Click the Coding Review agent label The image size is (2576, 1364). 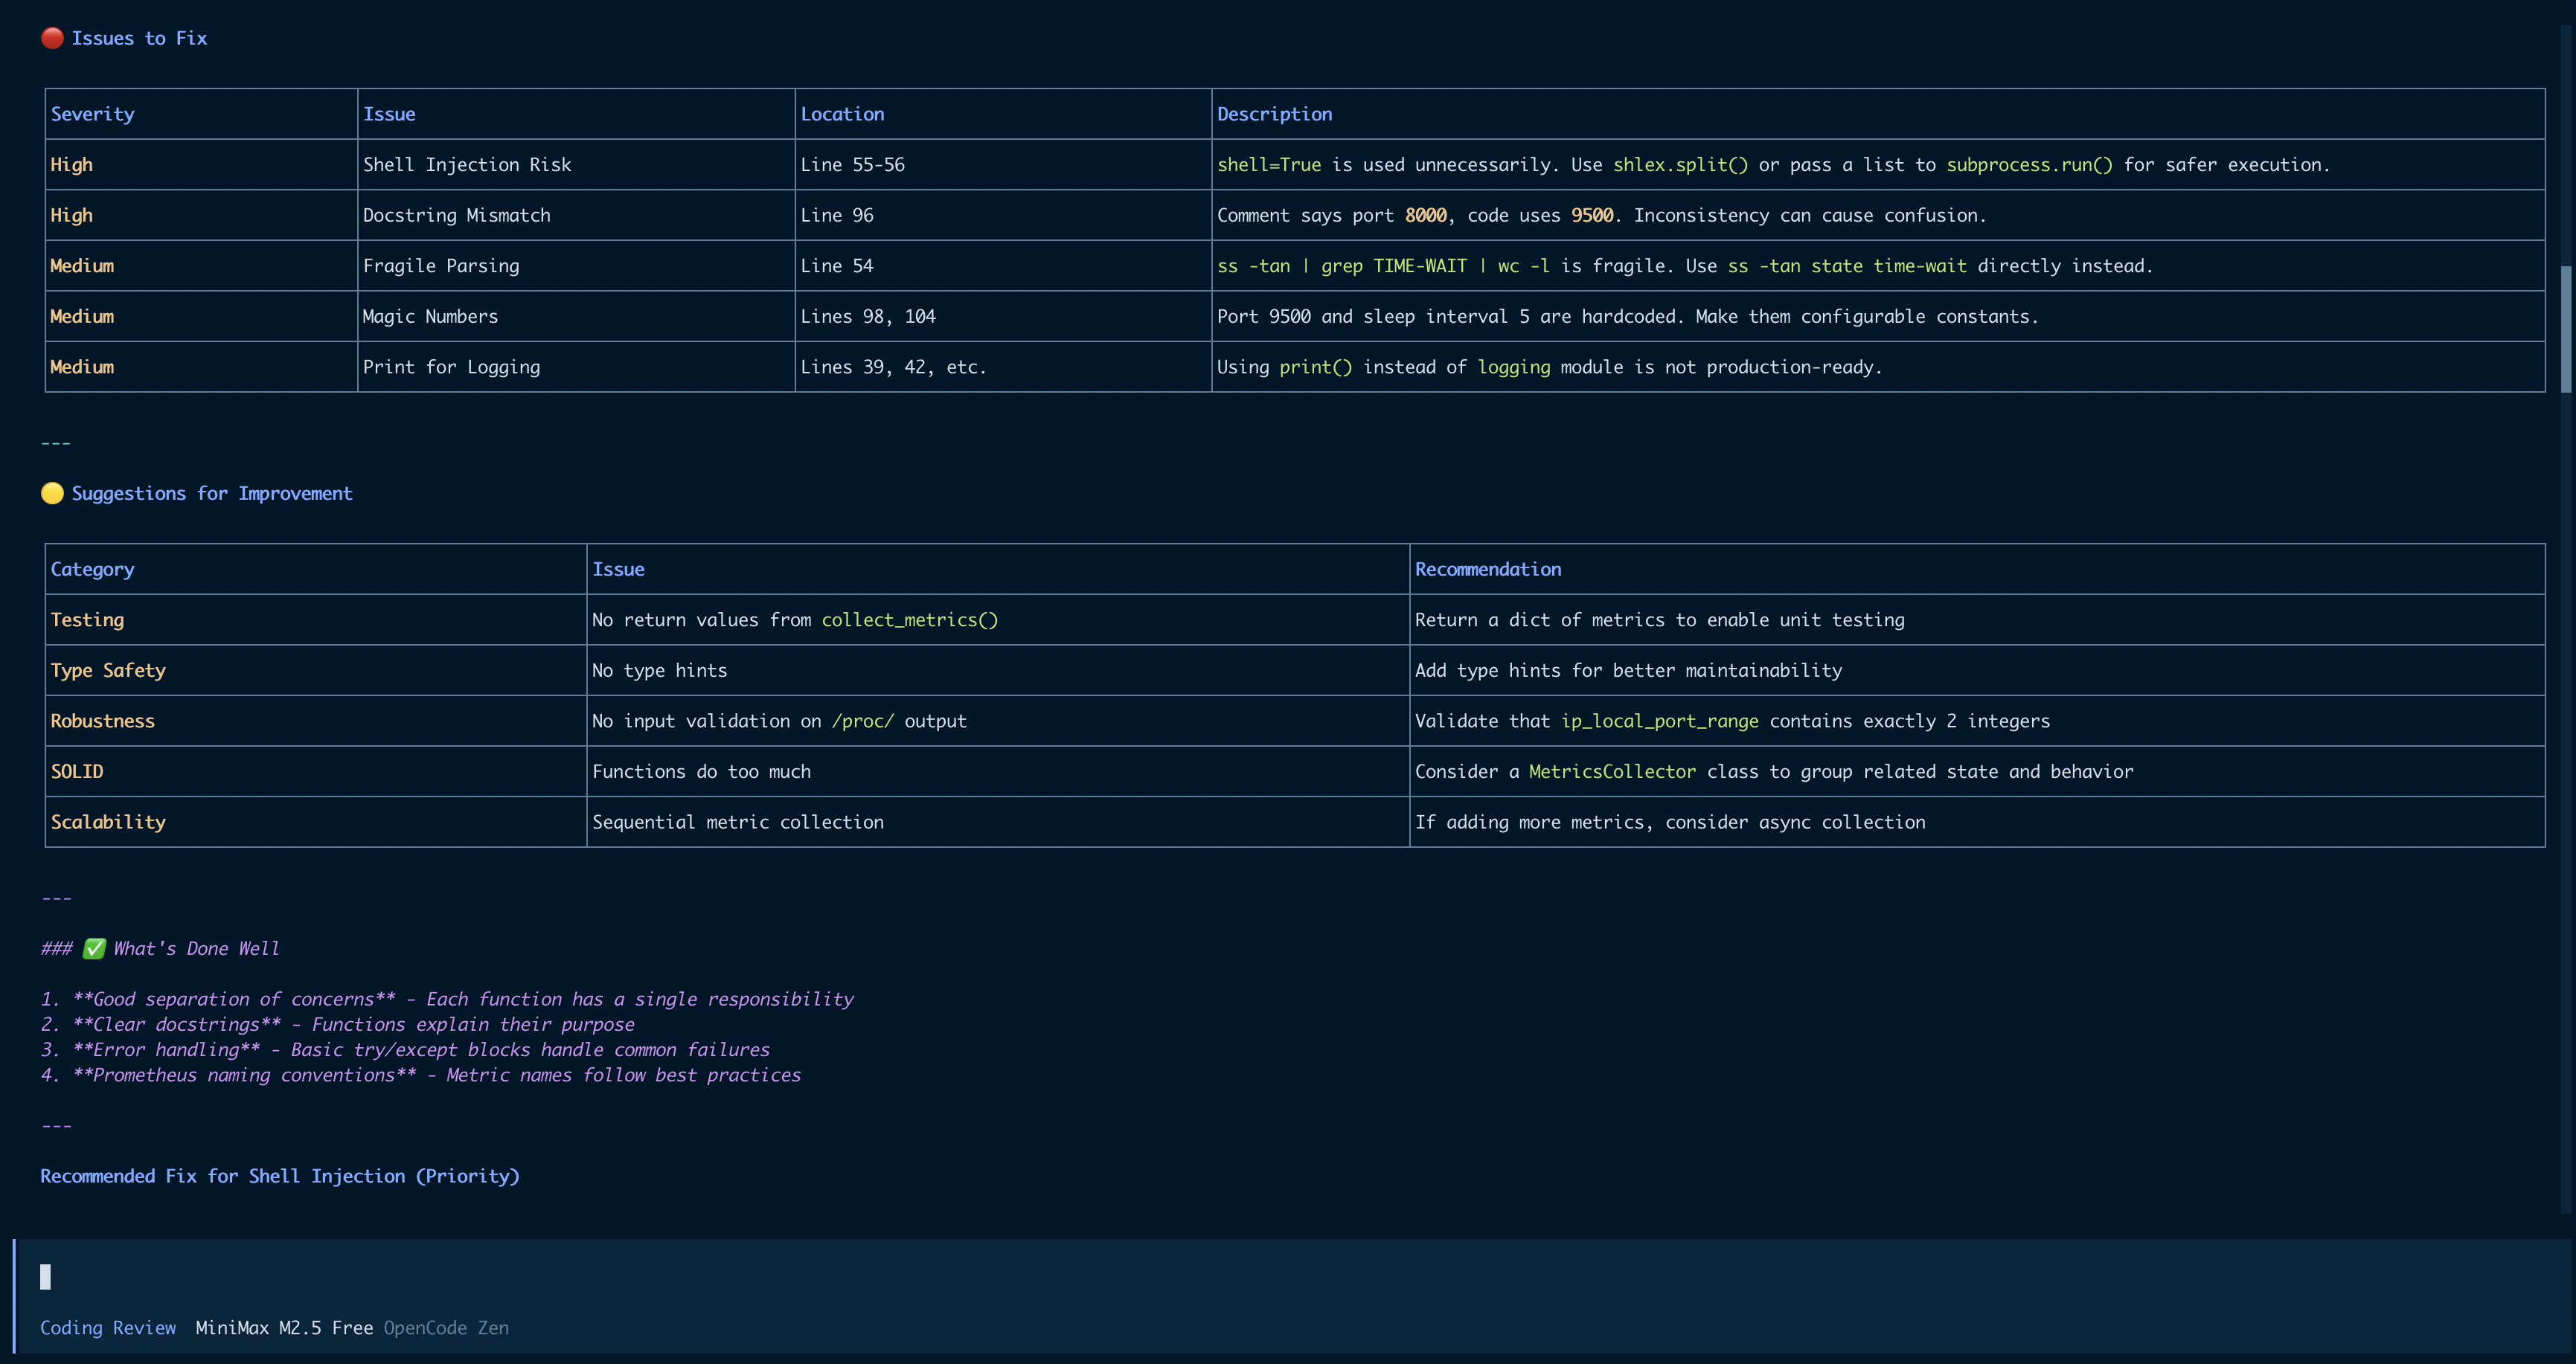108,1327
